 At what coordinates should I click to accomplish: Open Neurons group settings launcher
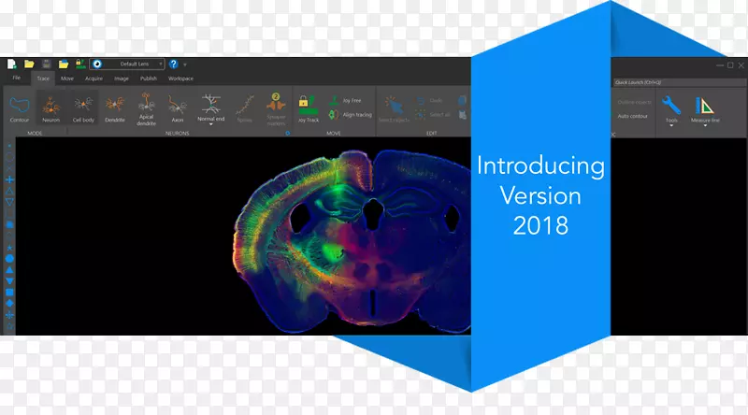pos(288,134)
